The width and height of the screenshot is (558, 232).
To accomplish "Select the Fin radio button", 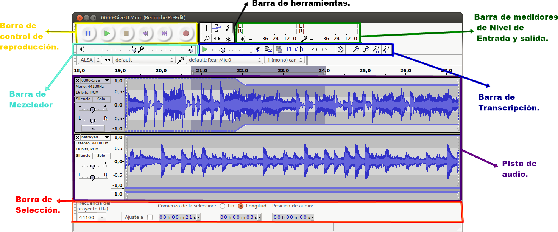I will (223, 206).
